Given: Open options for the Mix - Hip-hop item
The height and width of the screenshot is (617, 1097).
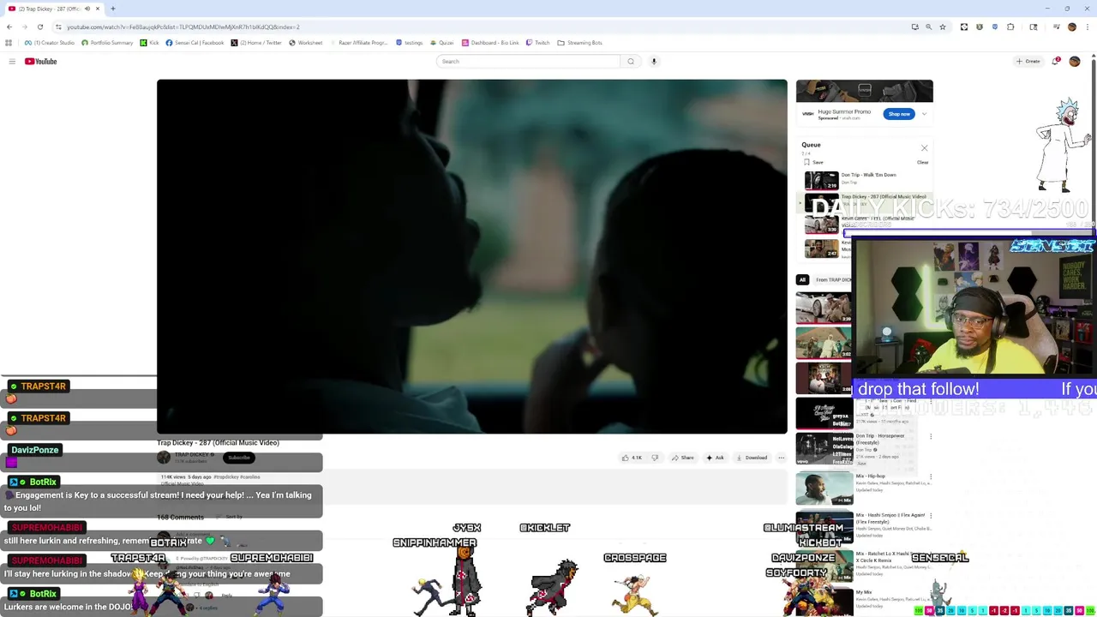Looking at the screenshot, I should tap(931, 476).
